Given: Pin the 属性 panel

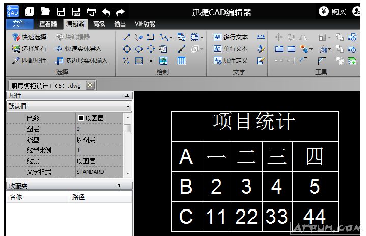Looking at the screenshot, I should [x=127, y=96].
